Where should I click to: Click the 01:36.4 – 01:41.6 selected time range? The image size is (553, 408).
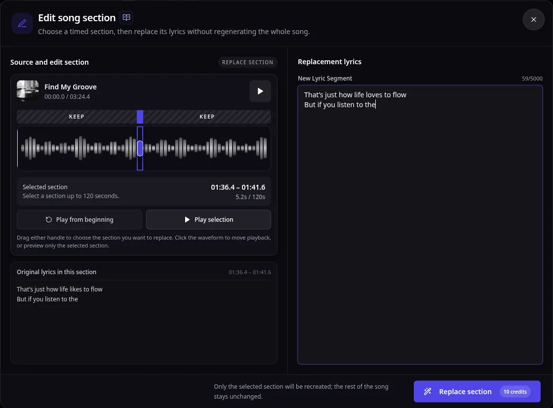(238, 187)
